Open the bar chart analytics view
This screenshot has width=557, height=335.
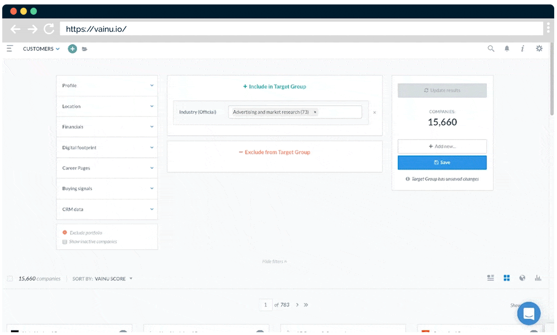pyautogui.click(x=538, y=278)
